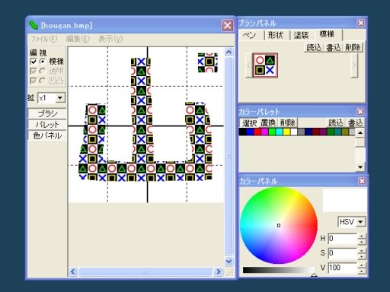Click 読込 button in color palette
The image size is (390, 292).
[336, 123]
